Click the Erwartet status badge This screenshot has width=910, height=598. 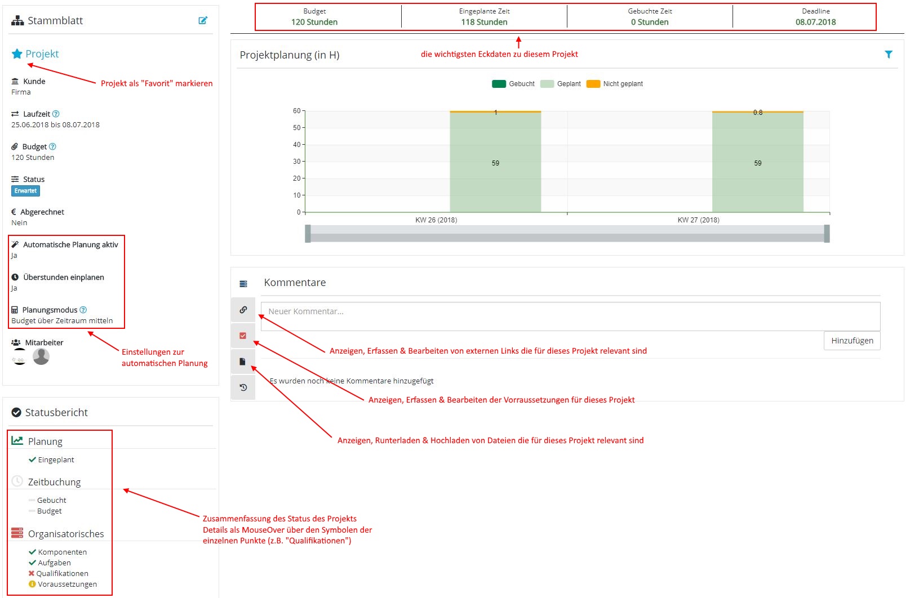coord(25,191)
